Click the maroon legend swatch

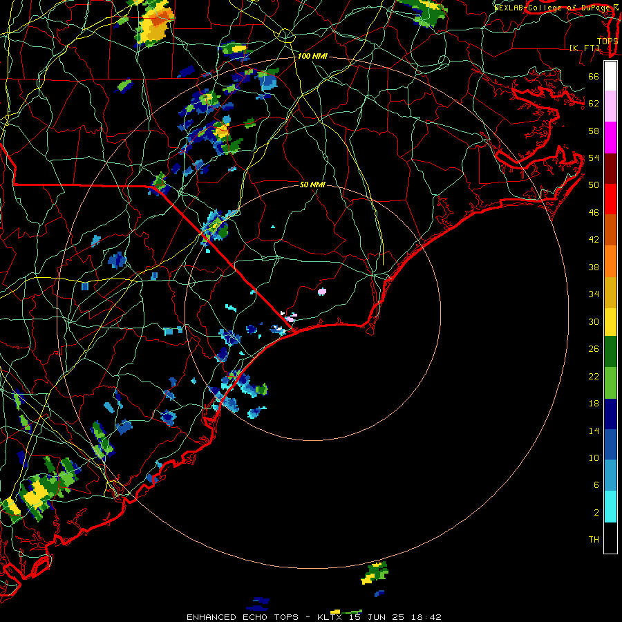point(610,168)
